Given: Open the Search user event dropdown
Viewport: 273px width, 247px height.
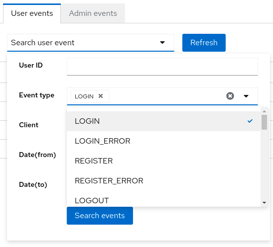Looking at the screenshot, I should tap(91, 43).
